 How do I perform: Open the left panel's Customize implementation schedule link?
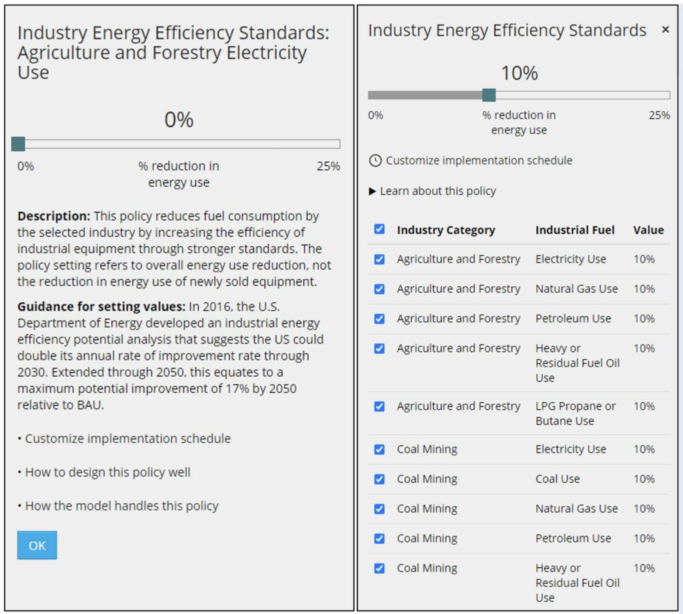(x=127, y=439)
